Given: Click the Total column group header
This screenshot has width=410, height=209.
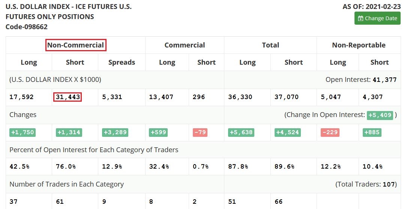Looking at the screenshot, I should tap(270, 45).
